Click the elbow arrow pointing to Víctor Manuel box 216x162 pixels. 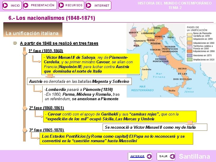click(x=36, y=59)
